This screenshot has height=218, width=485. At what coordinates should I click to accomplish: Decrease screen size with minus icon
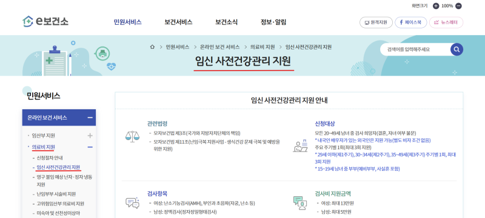pyautogui.click(x=459, y=5)
